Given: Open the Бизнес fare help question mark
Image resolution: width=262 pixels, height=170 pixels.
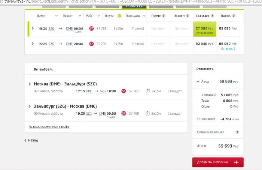Looking at the screenshot, I should click(234, 16).
